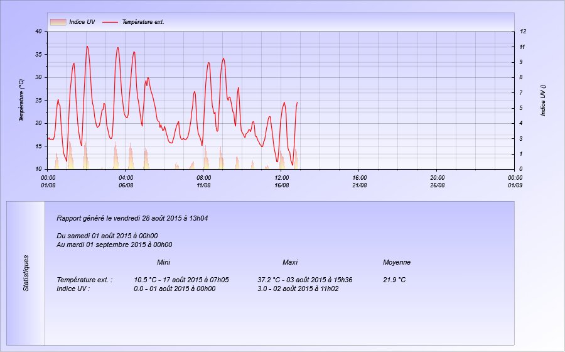Click the 'Indice UV ()' right axis title
This screenshot has height=352, width=565.
[543, 101]
